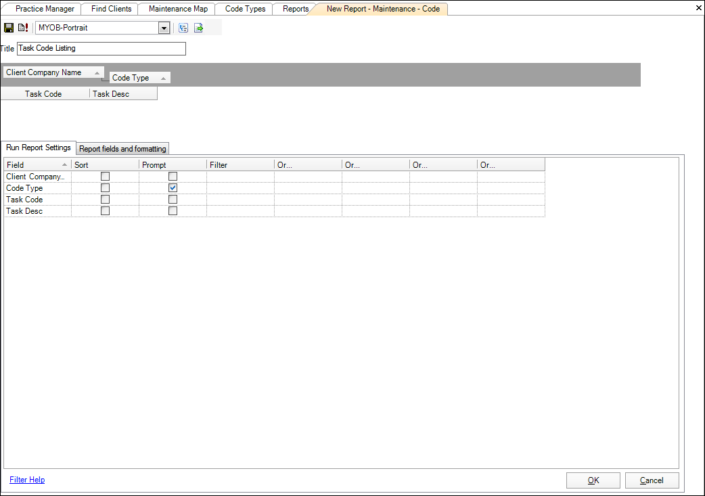Click the Save report icon
Viewport: 705px width, 496px height.
point(8,27)
